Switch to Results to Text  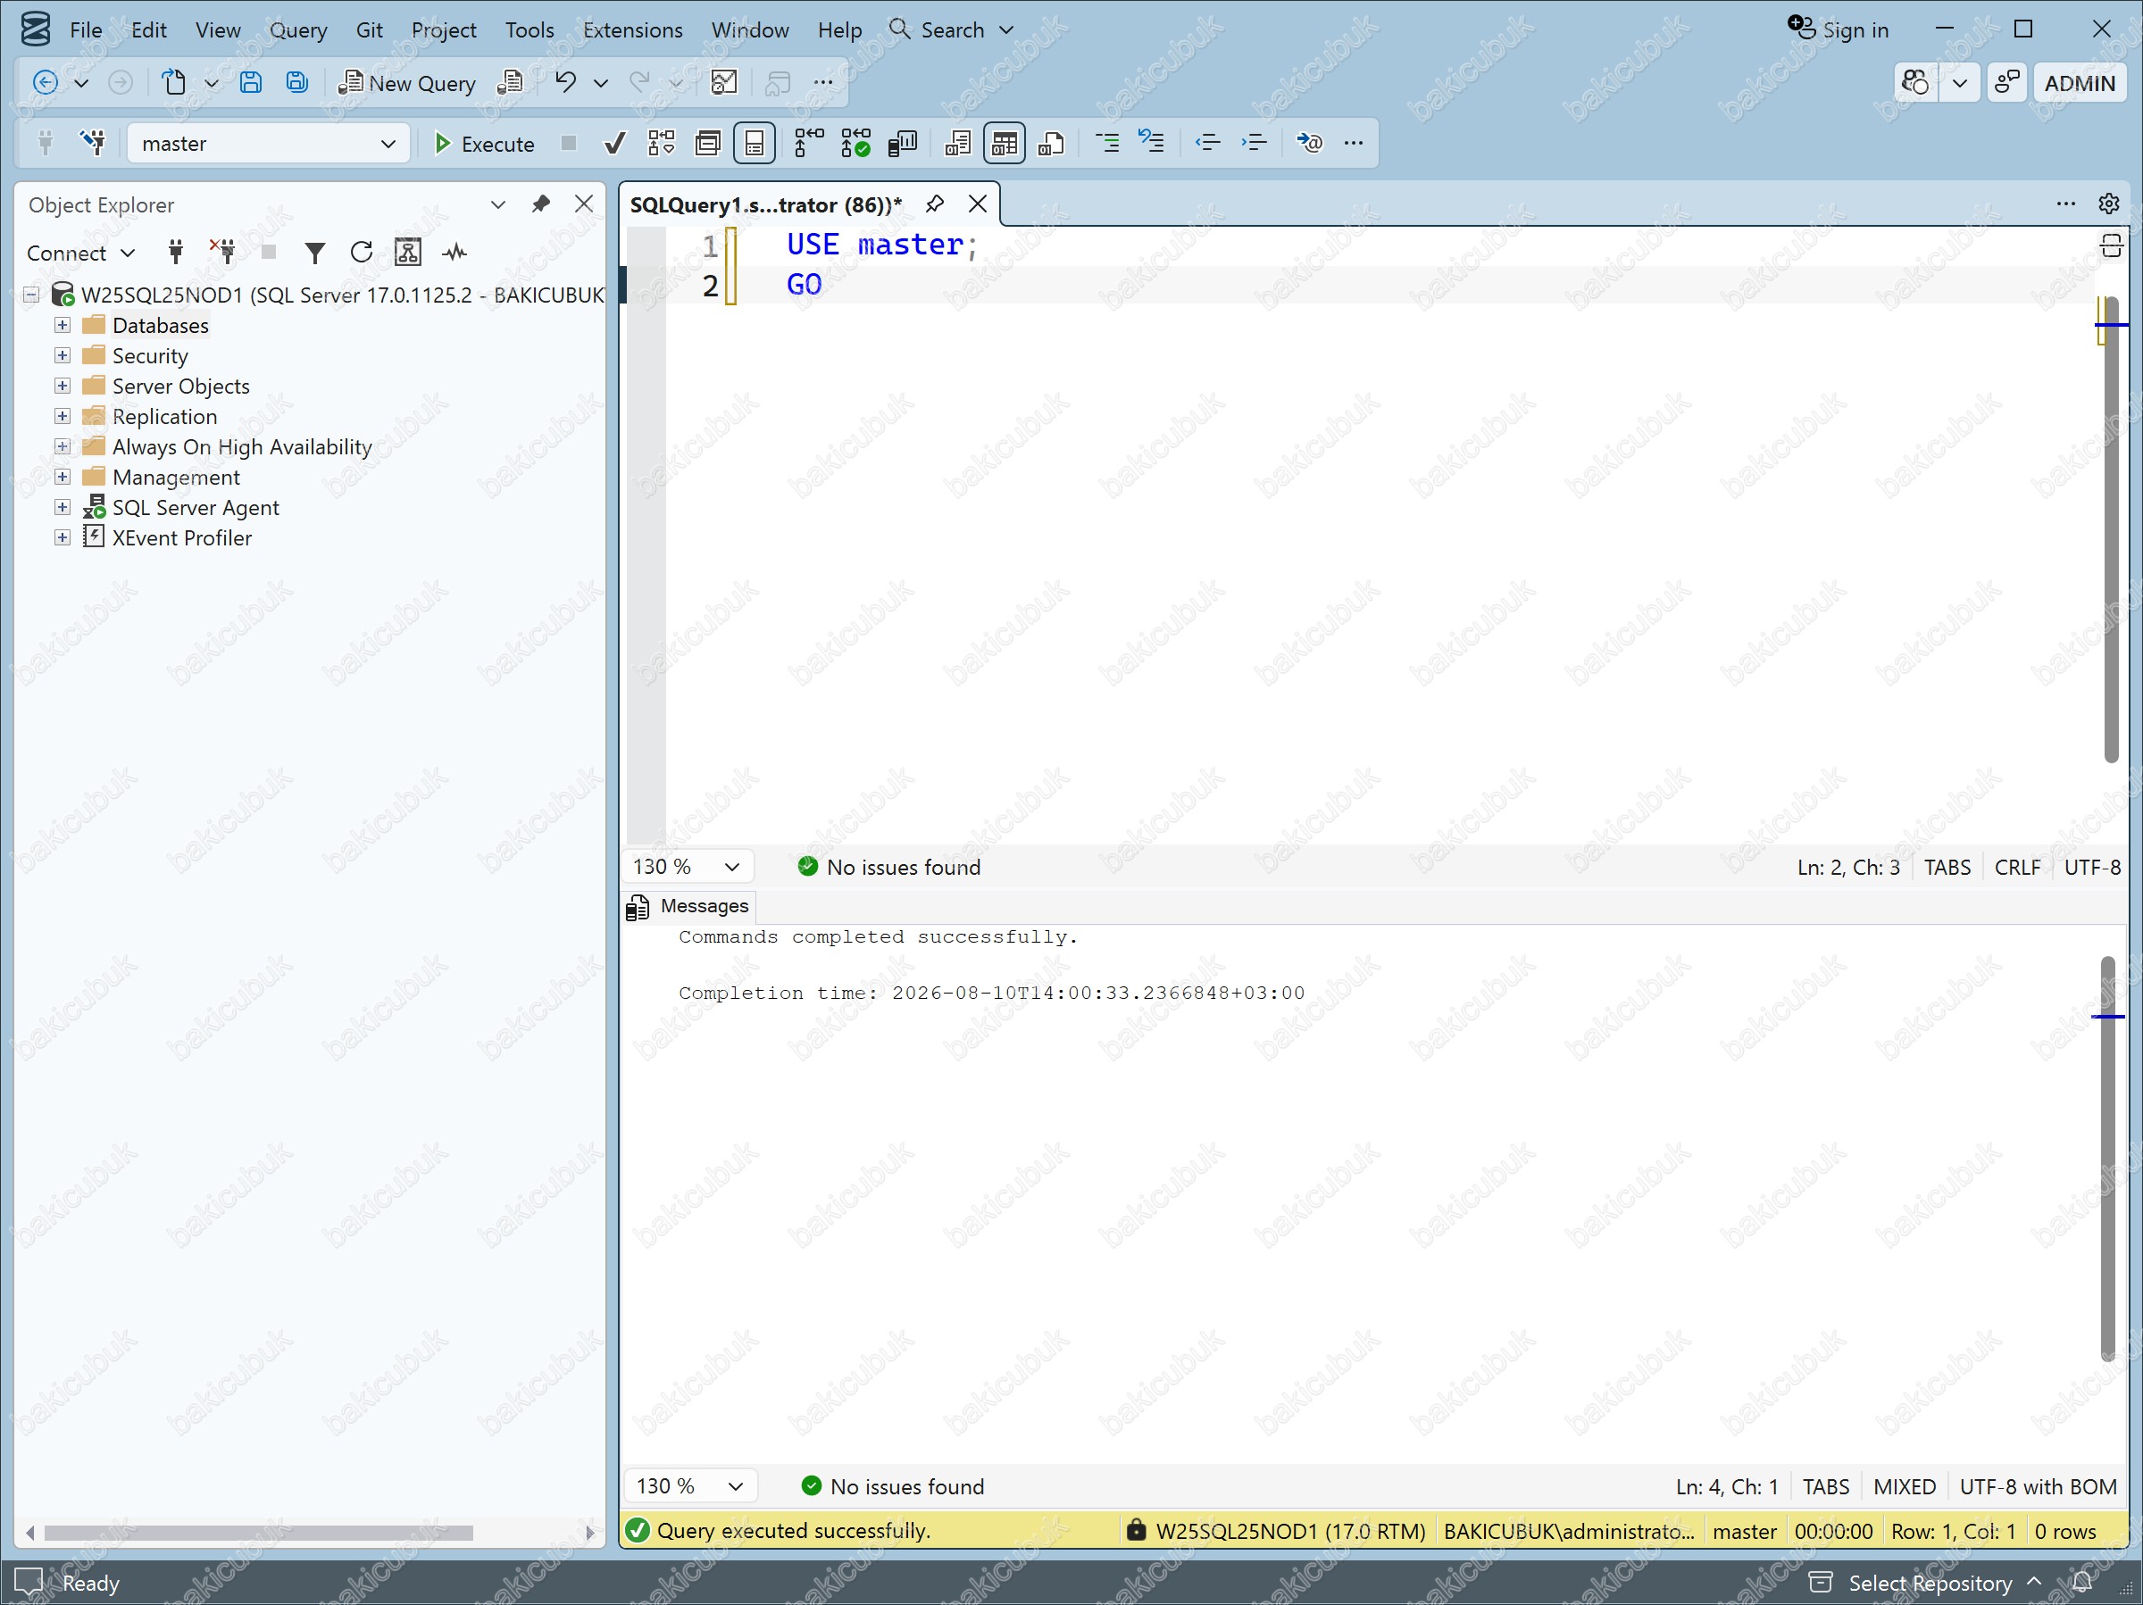tap(957, 144)
